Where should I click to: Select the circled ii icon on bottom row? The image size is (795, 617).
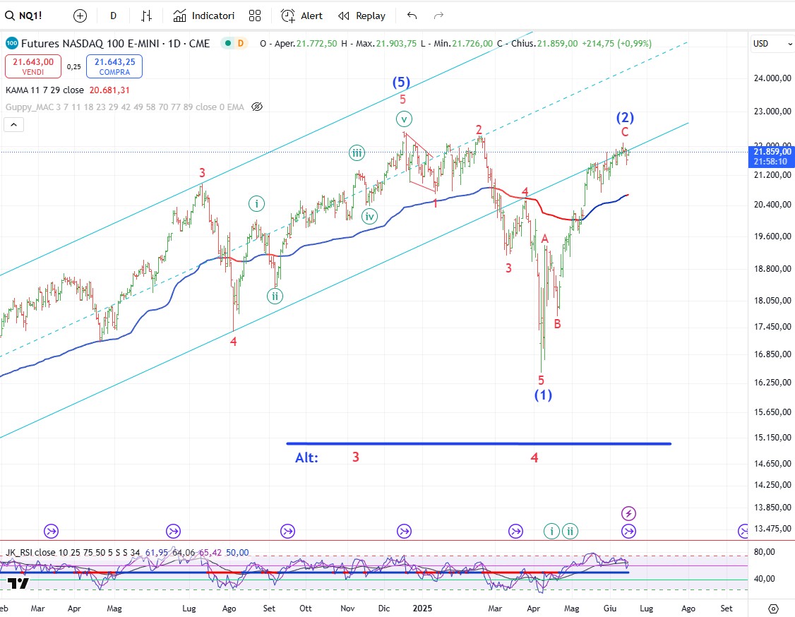(570, 532)
